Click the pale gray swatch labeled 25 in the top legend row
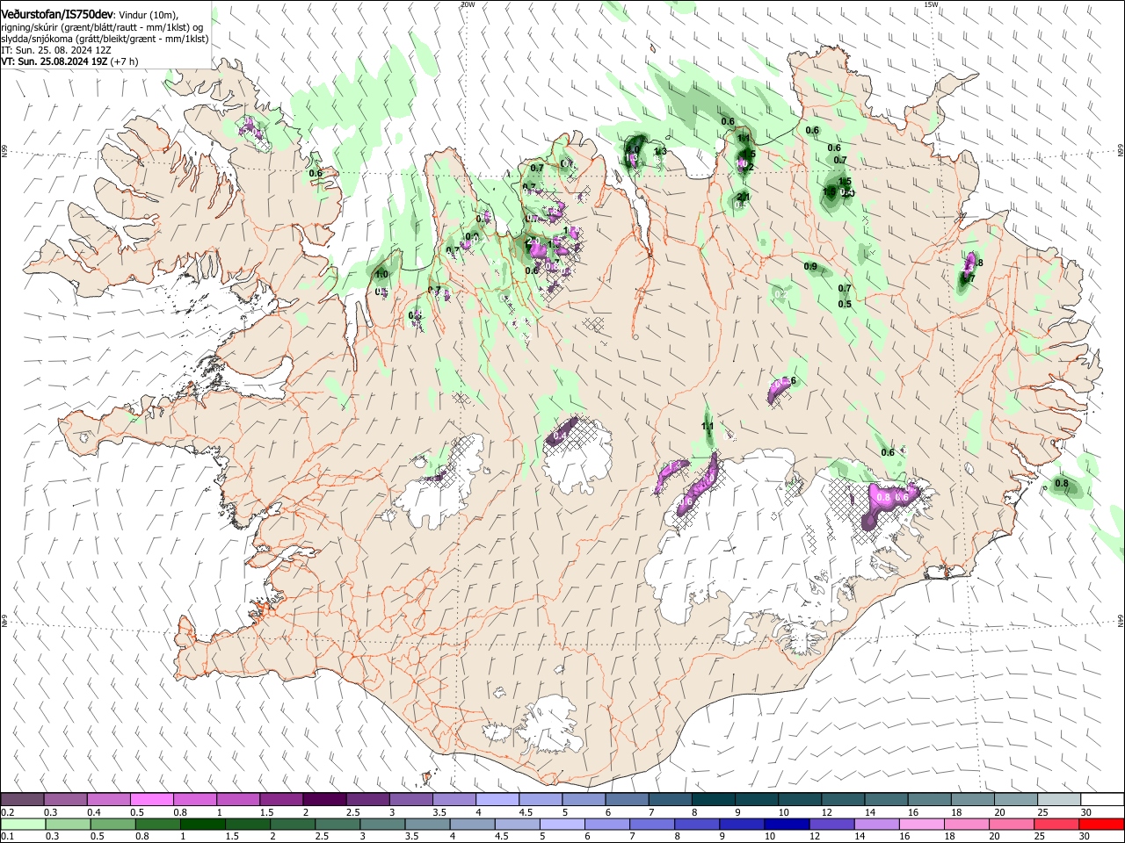This screenshot has width=1125, height=843. (x=1059, y=799)
